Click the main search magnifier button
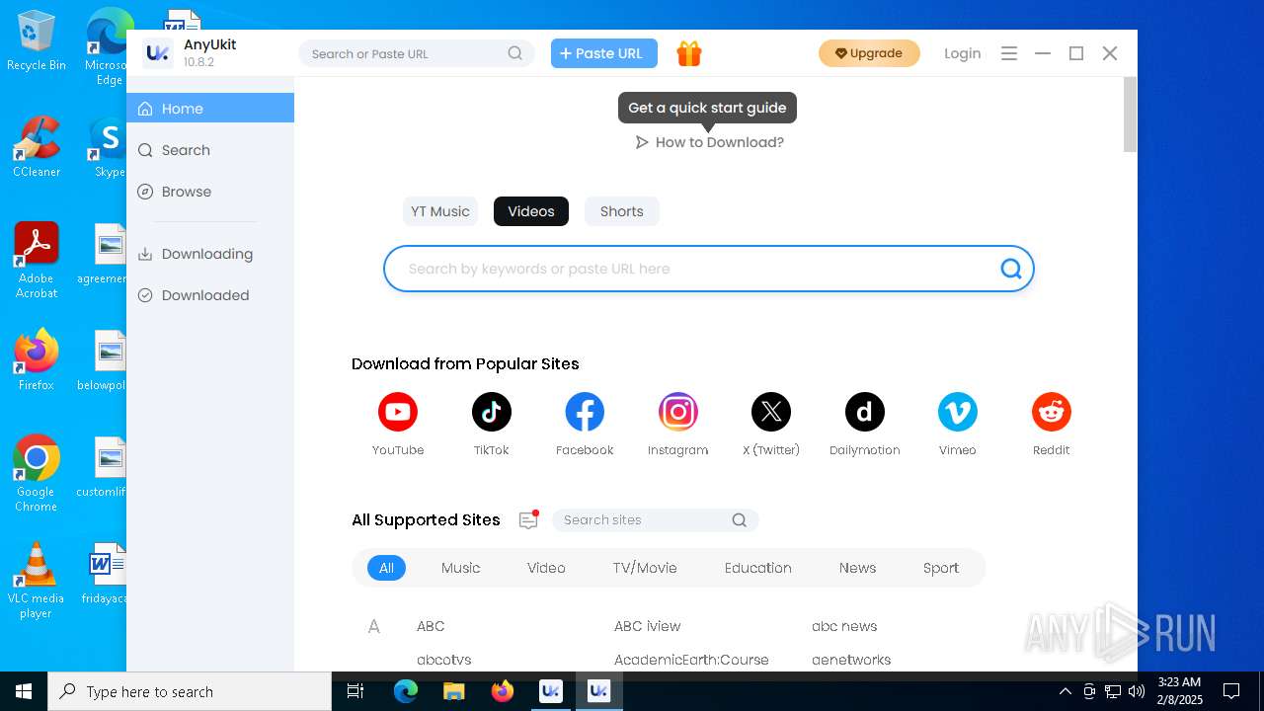Screen dimensions: 1264x711 [x=1011, y=269]
